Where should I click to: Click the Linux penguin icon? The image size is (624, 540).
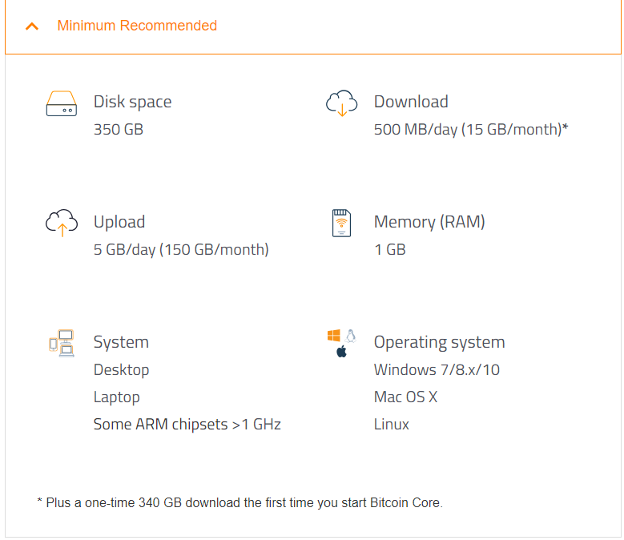tap(350, 336)
